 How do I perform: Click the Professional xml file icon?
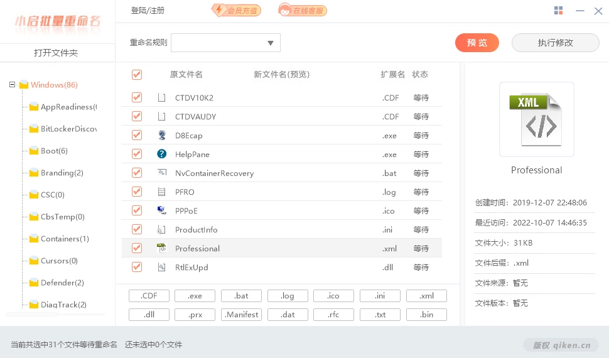point(162,248)
